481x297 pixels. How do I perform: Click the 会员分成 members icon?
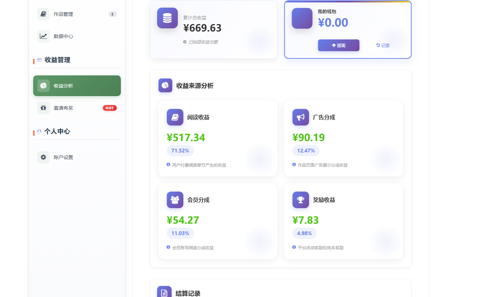(175, 200)
